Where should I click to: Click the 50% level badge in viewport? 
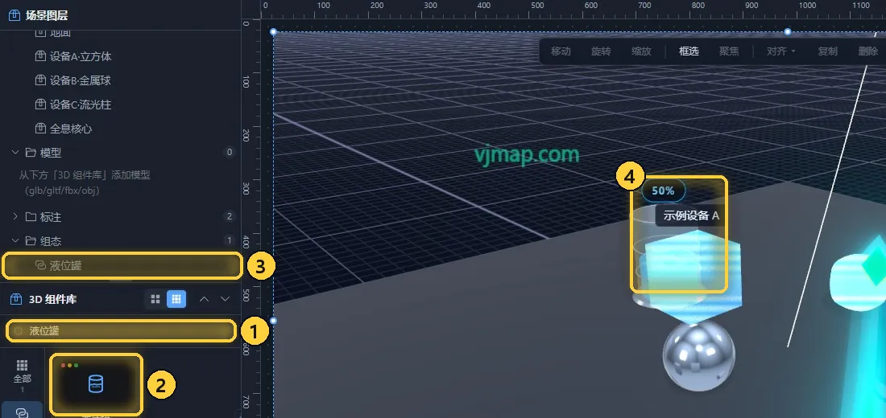[663, 191]
